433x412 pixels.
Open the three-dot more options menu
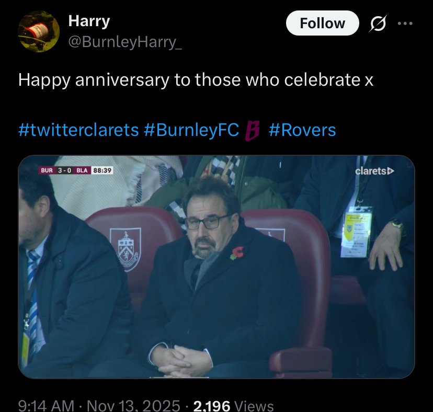pos(405,24)
